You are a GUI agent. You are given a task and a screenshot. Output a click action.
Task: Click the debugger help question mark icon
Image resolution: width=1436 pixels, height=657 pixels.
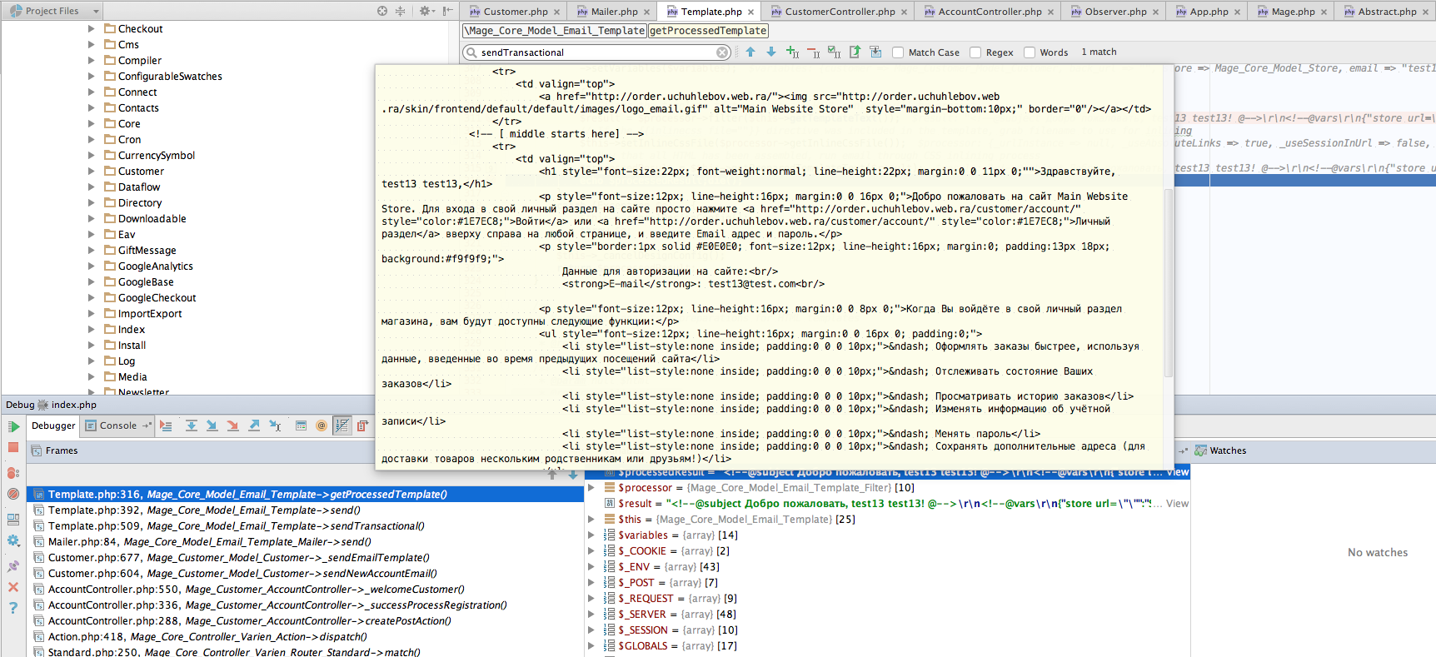[13, 608]
